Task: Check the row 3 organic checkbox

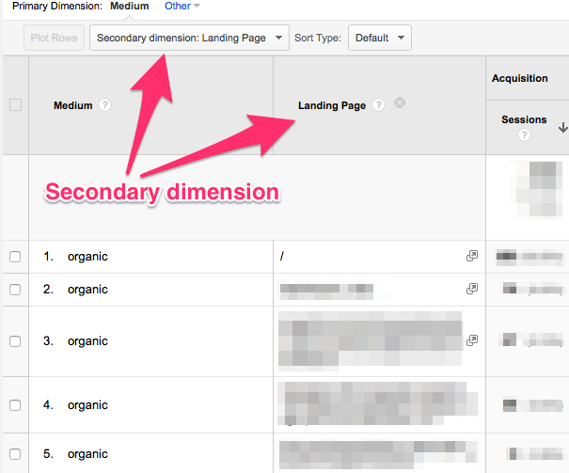Action: 15,341
